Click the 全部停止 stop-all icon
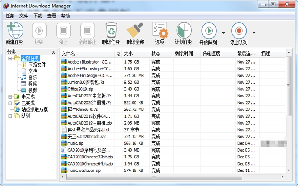The width and height of the screenshot is (298, 186). pyautogui.click(x=88, y=31)
